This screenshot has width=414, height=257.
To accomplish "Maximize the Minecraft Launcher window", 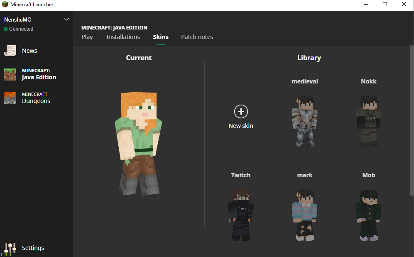I will [385, 4].
